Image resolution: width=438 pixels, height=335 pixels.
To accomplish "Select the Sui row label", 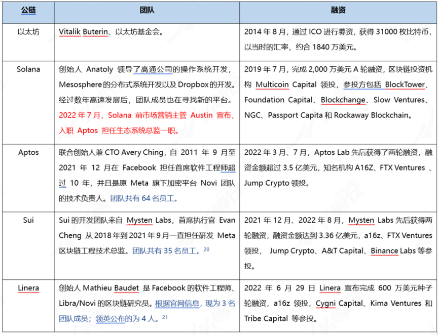I will coord(28,220).
